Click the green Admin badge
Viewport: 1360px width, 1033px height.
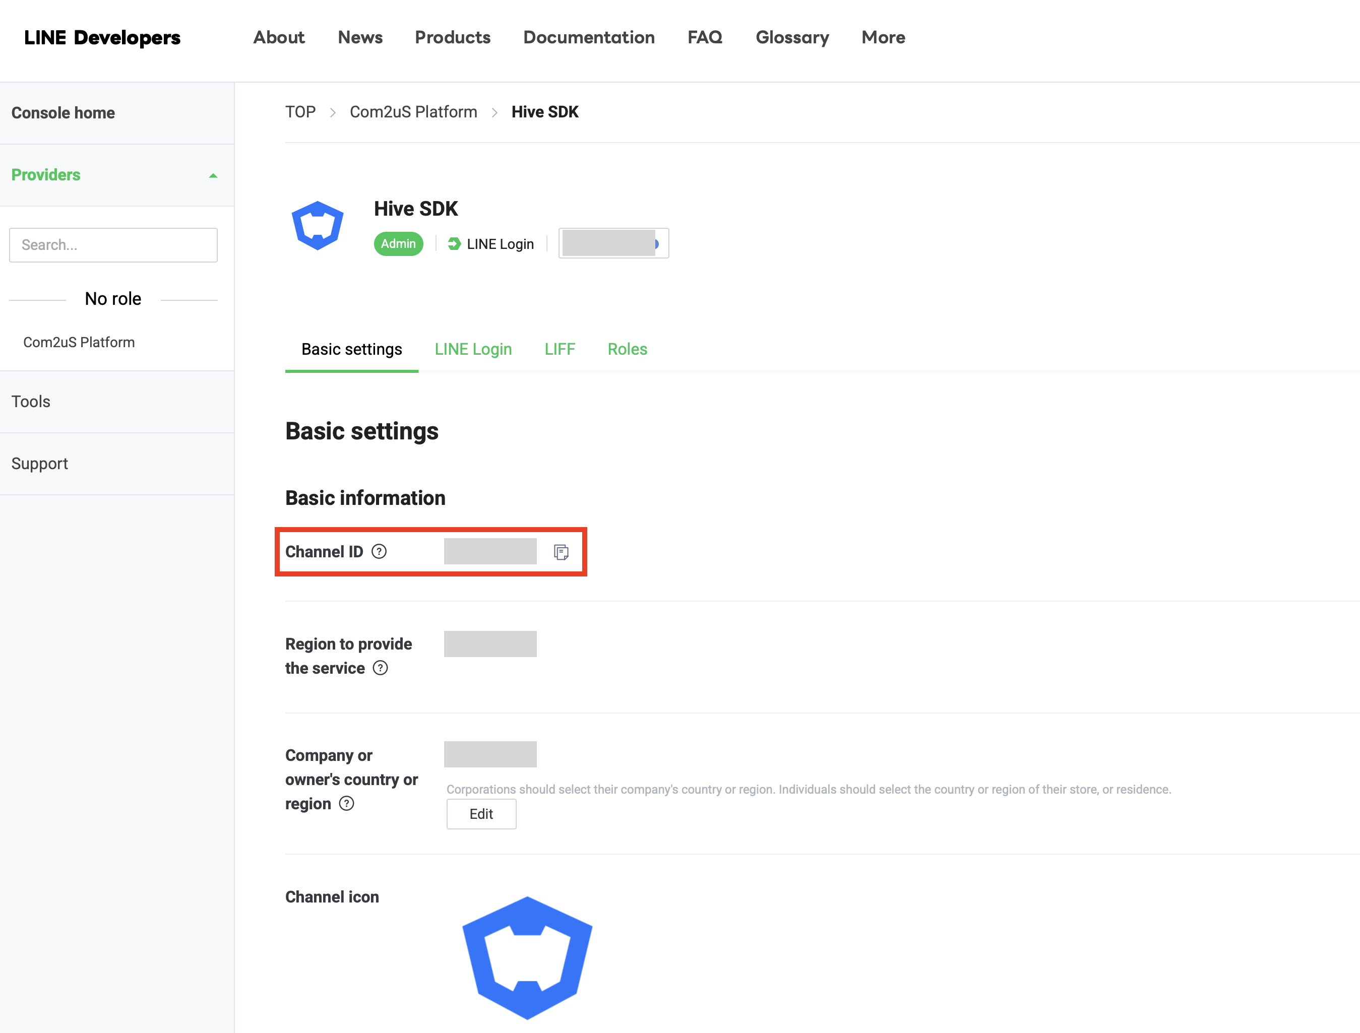398,244
